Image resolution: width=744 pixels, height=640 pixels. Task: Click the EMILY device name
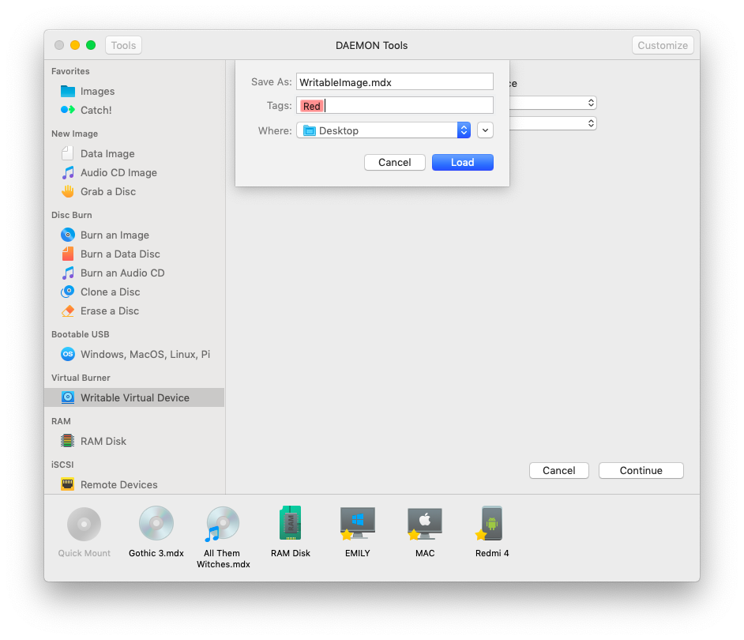click(x=357, y=553)
